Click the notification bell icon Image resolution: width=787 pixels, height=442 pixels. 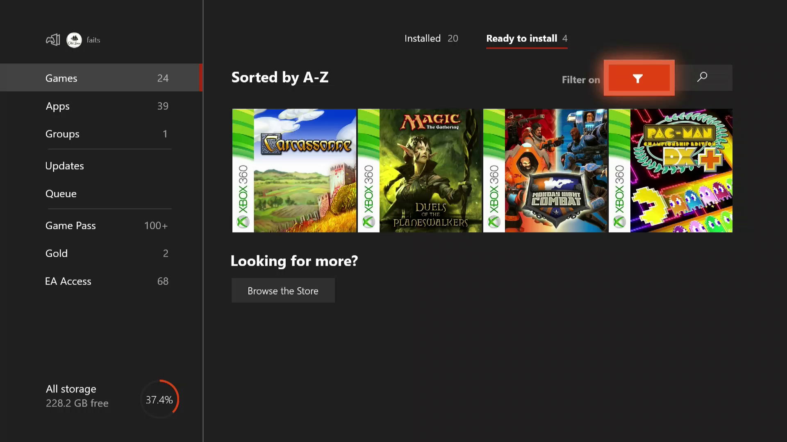(x=52, y=39)
